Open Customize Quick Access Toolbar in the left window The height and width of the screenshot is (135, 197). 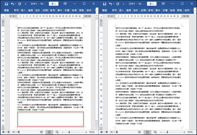pos(26,4)
